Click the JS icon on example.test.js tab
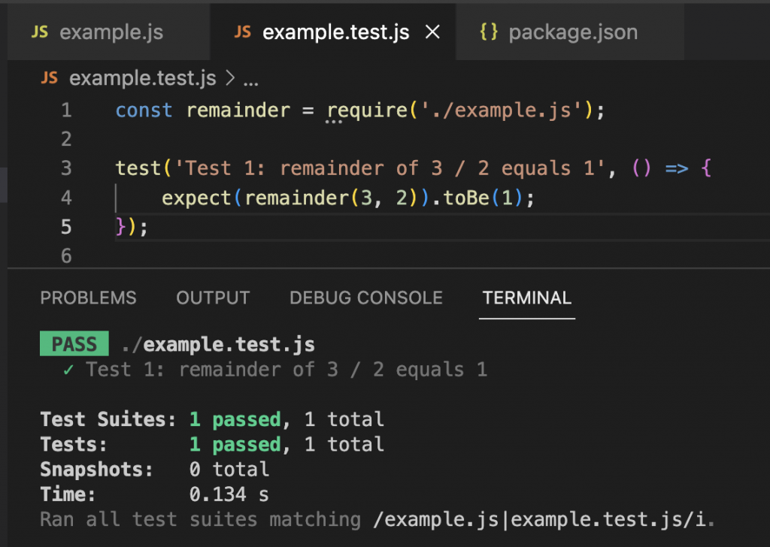The height and width of the screenshot is (547, 770). (243, 32)
